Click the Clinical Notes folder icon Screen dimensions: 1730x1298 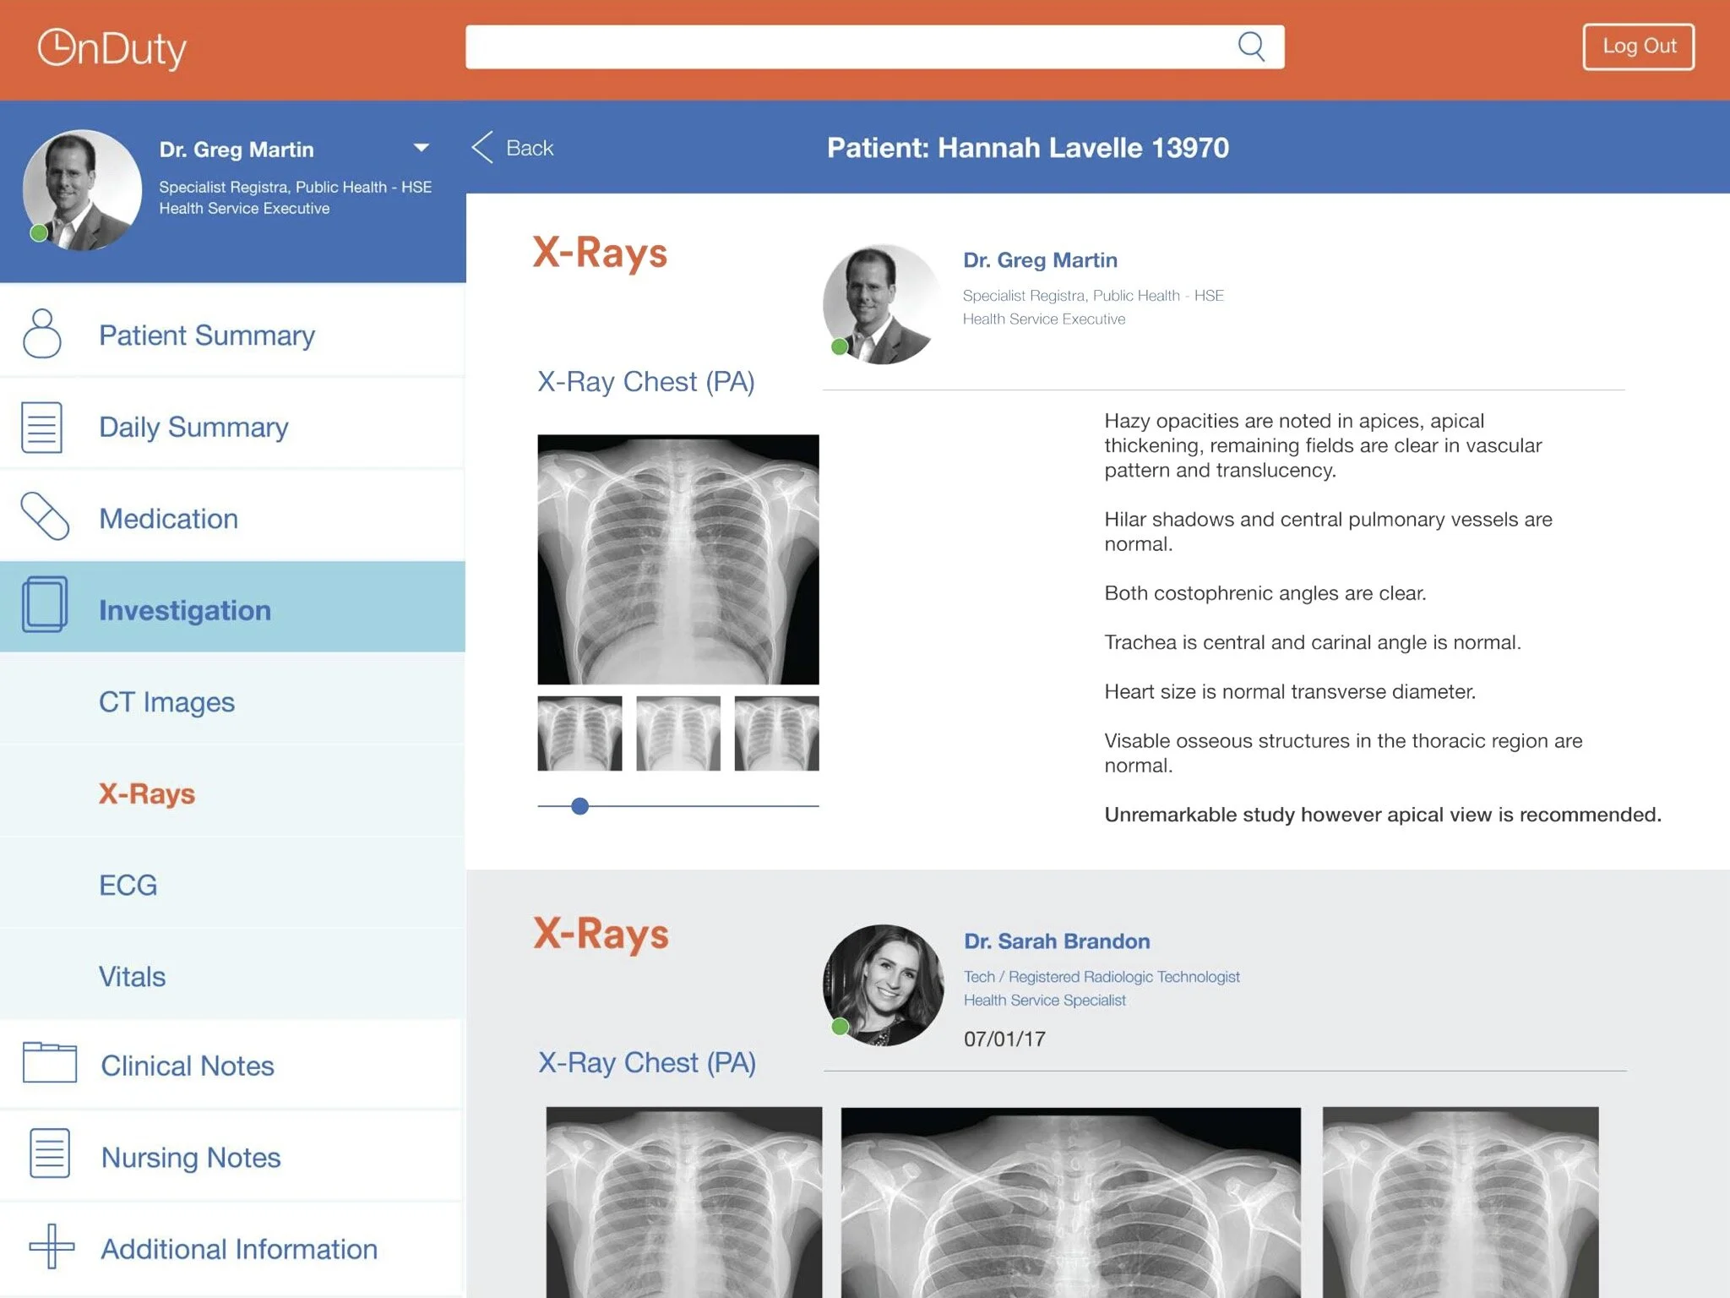point(49,1062)
